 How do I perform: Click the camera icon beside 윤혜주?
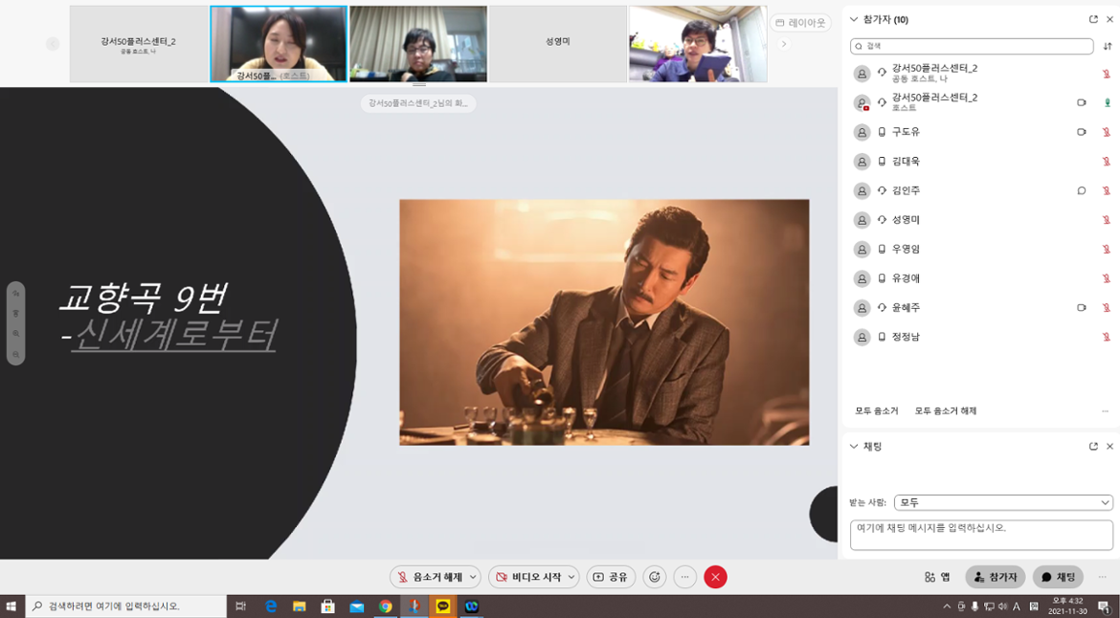tap(1082, 308)
